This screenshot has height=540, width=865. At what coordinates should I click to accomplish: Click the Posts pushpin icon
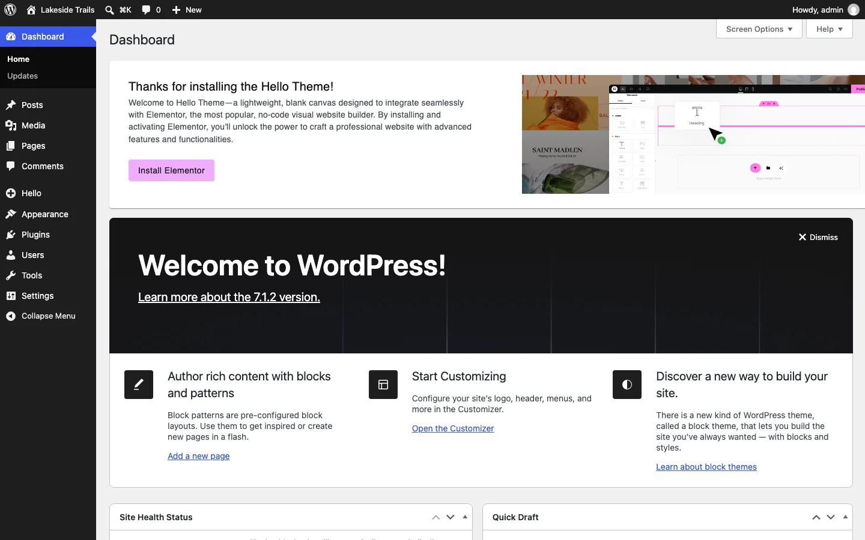pos(11,105)
